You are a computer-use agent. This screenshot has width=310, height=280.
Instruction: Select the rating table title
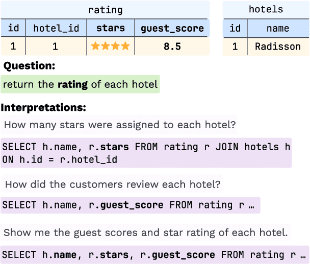pos(105,10)
